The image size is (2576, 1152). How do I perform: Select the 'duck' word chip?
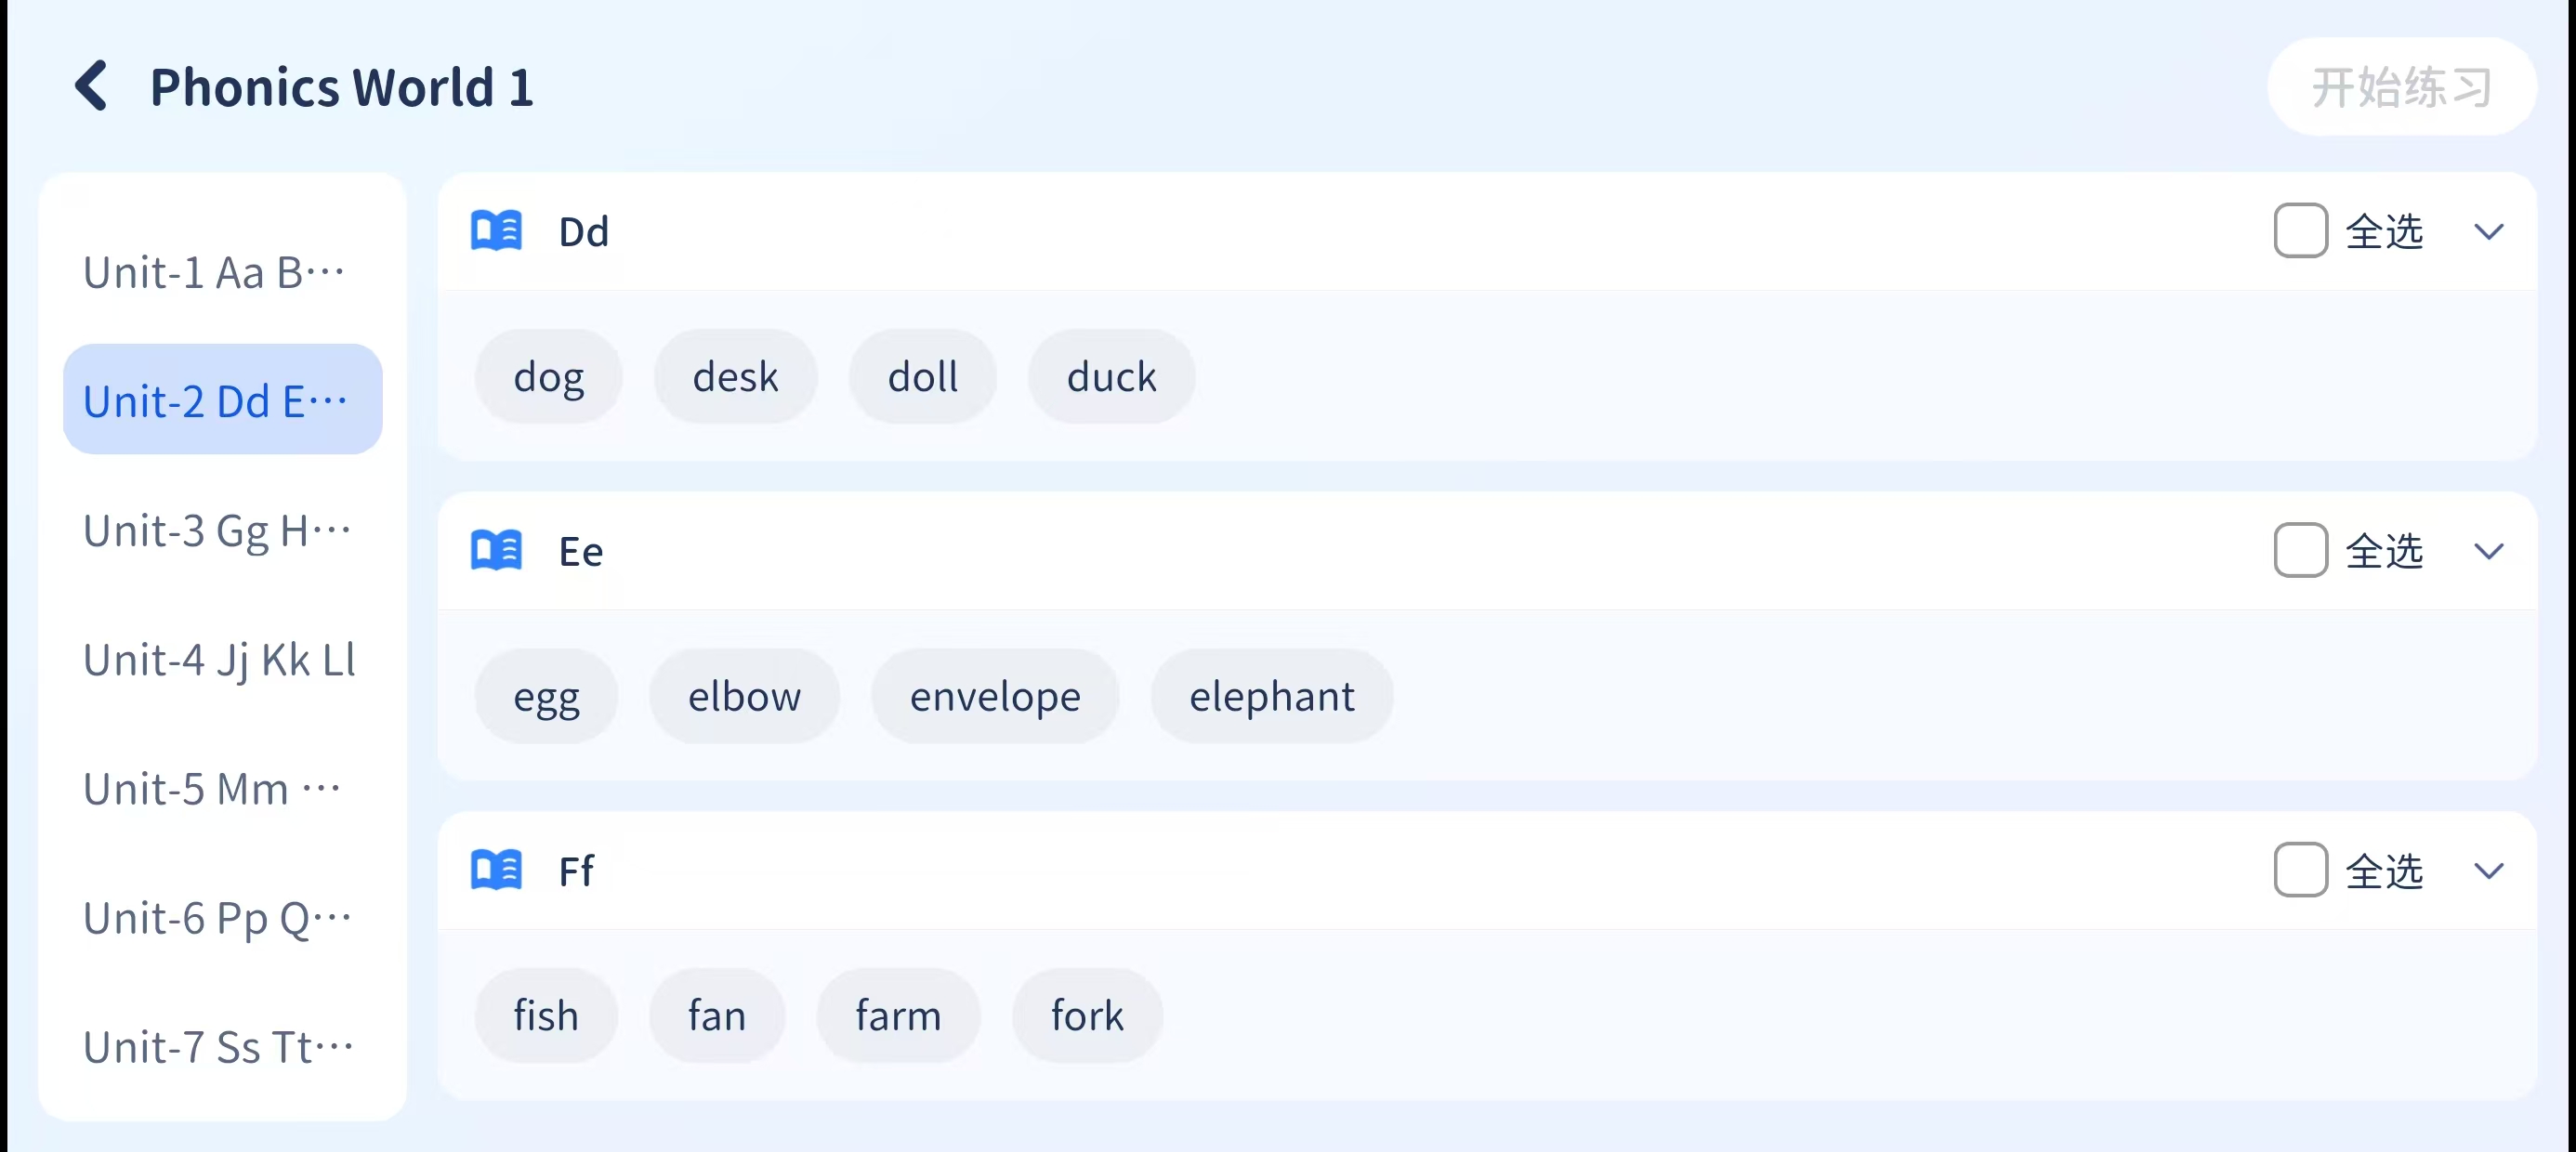point(1111,377)
